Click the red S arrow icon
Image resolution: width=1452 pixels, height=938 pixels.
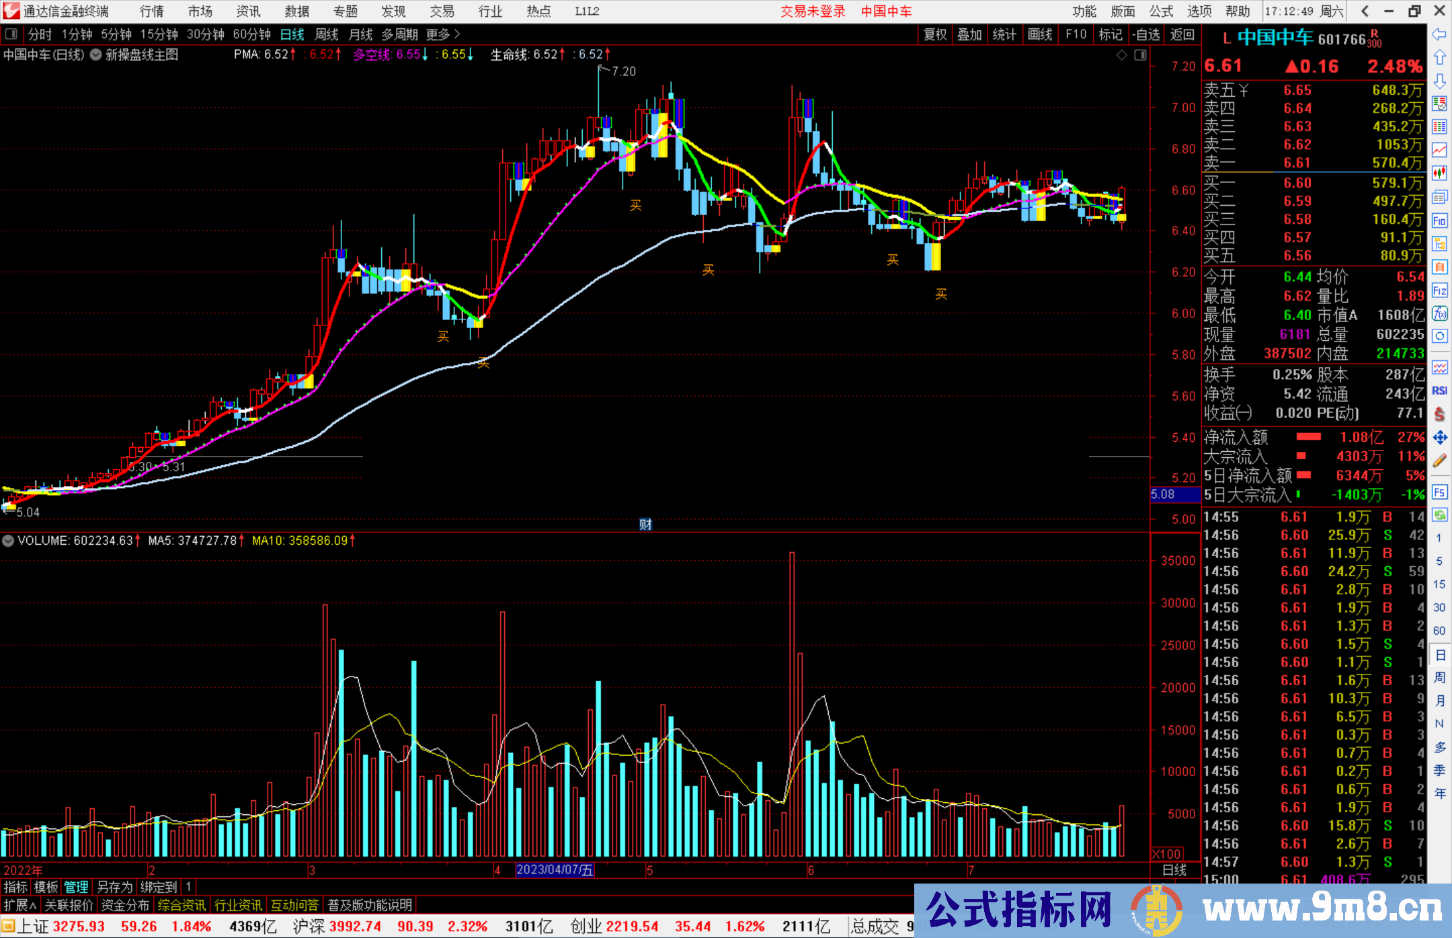click(1439, 414)
